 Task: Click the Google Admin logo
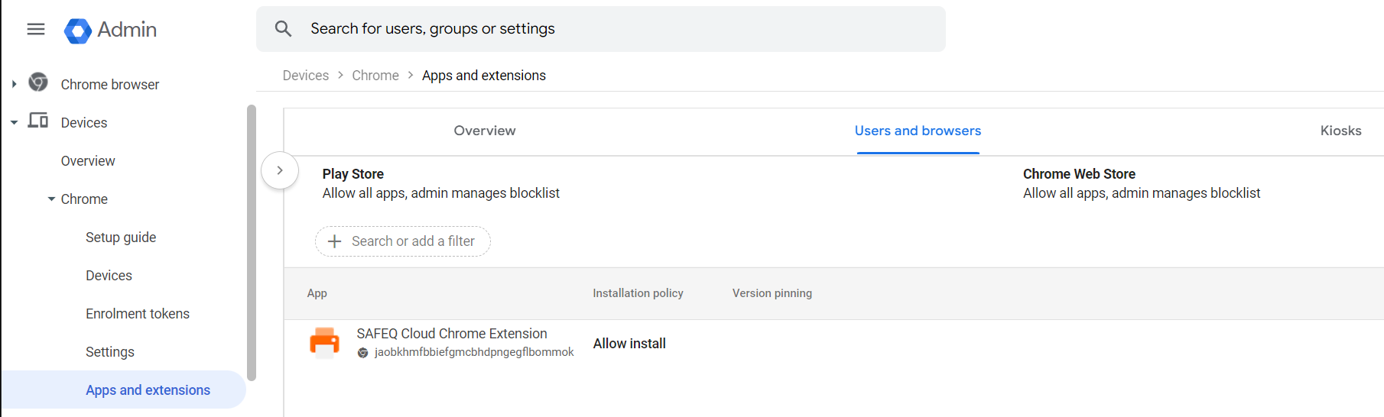coord(78,31)
